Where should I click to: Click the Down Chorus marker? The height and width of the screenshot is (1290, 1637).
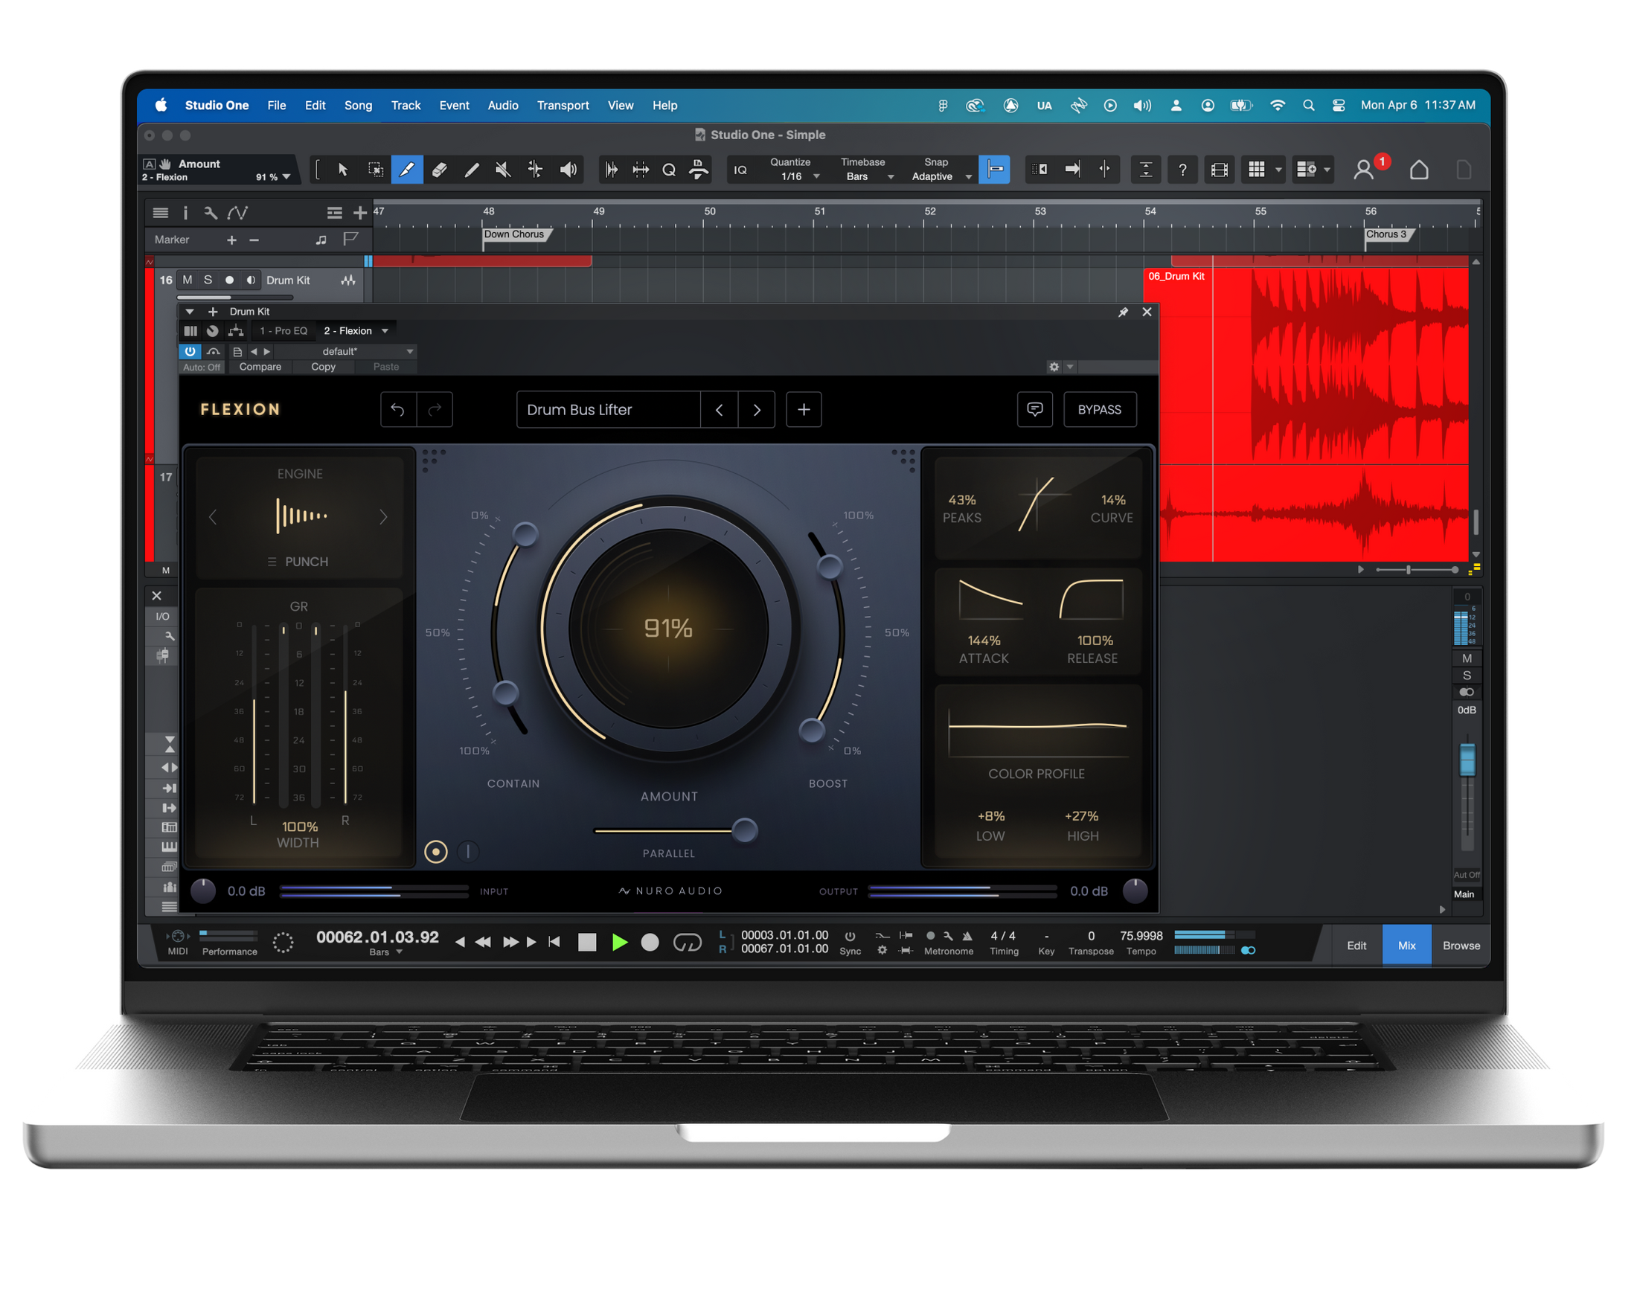pyautogui.click(x=516, y=234)
